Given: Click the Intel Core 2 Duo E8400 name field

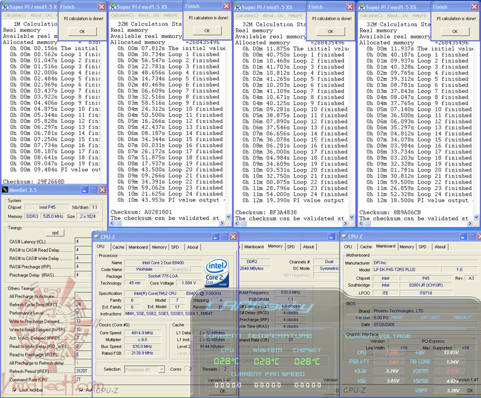Looking at the screenshot, I should (163, 263).
